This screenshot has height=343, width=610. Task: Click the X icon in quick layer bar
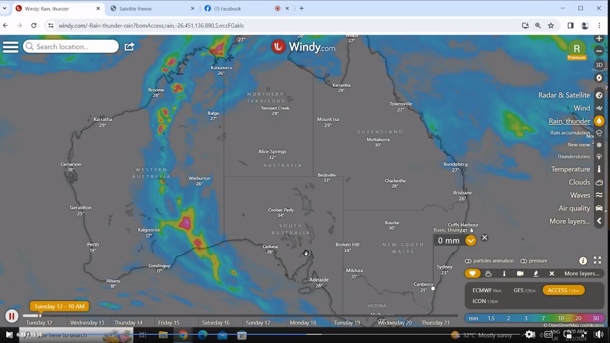tap(552, 273)
